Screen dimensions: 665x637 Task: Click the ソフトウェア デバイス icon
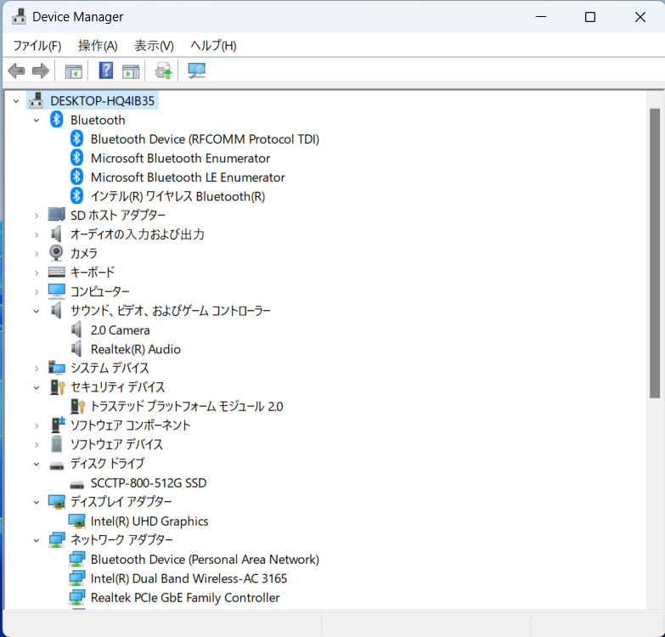coord(56,444)
